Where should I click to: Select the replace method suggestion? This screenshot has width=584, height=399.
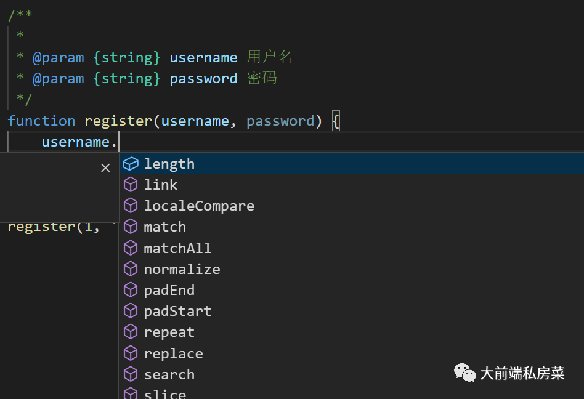point(173,353)
